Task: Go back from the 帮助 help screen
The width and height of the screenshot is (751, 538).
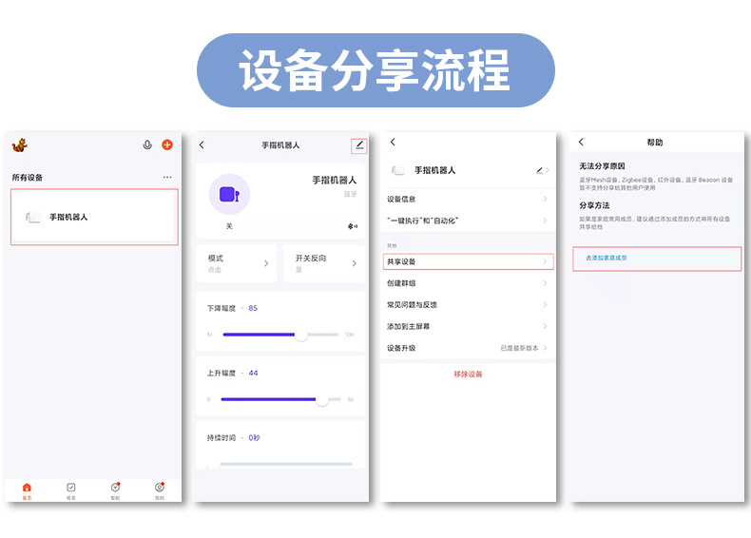Action: click(581, 142)
